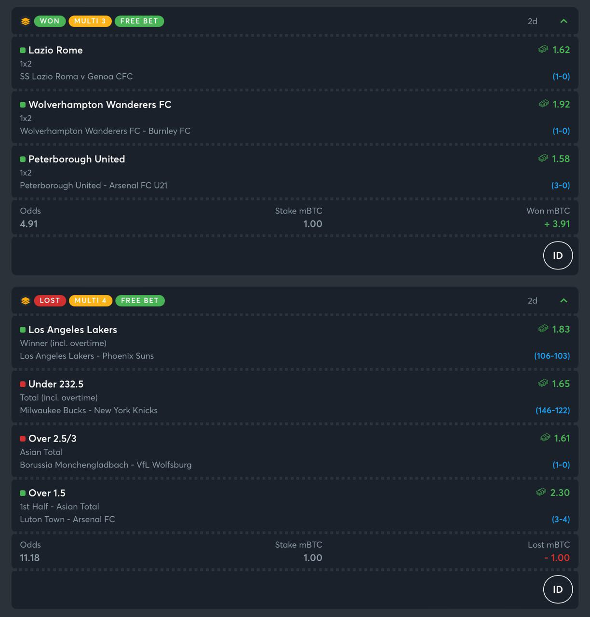
Task: Click the cash icon next to odds 2.30
Action: pos(541,492)
